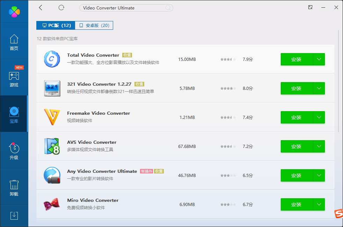Go back with the left arrow

[x=41, y=8]
